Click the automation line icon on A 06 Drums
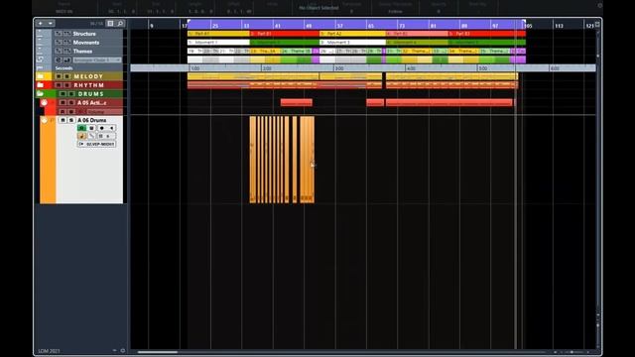The image size is (635, 357). point(91,136)
